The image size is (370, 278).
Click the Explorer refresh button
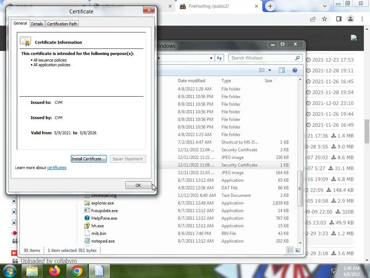219,58
